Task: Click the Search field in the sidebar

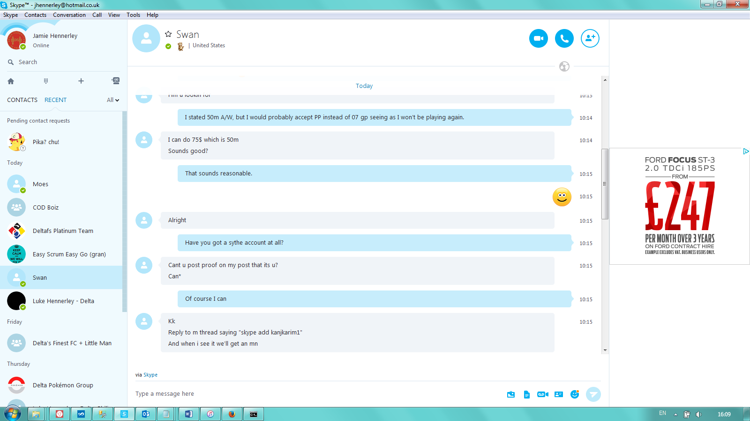Action: pos(63,62)
